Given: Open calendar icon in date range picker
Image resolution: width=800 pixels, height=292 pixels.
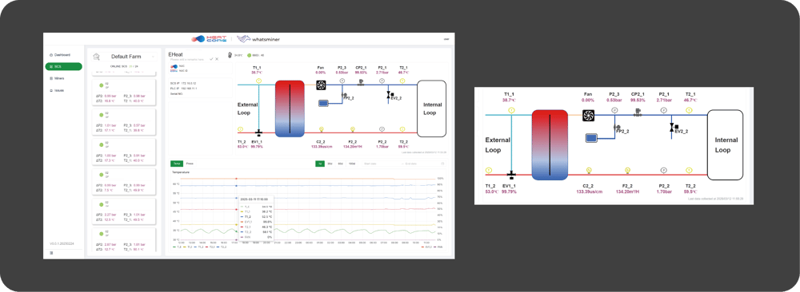Looking at the screenshot, I should [442, 164].
